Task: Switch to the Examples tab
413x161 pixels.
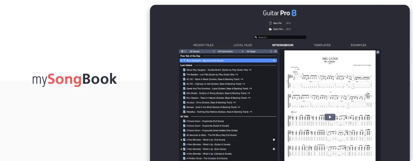Action: click(359, 45)
